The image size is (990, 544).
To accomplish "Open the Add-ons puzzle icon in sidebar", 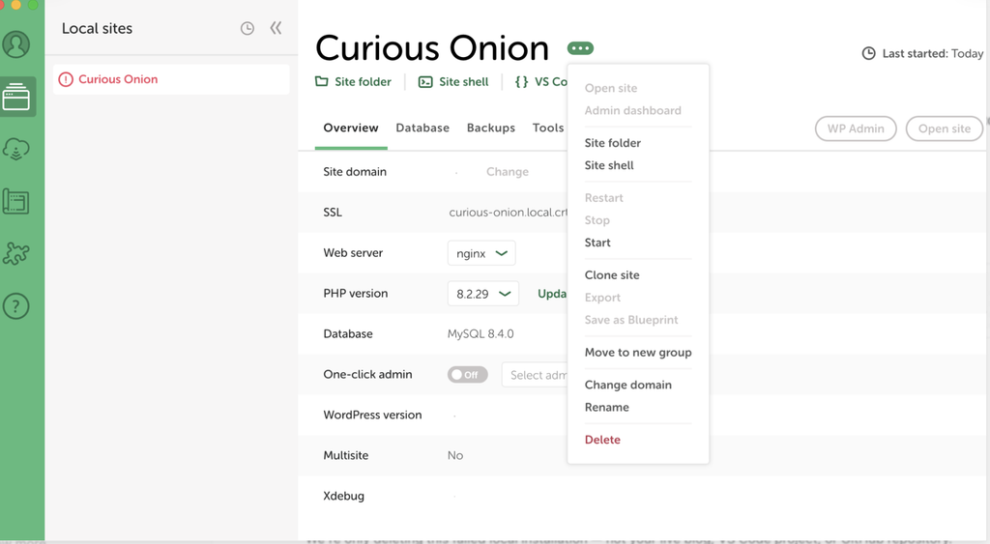I will click(16, 254).
